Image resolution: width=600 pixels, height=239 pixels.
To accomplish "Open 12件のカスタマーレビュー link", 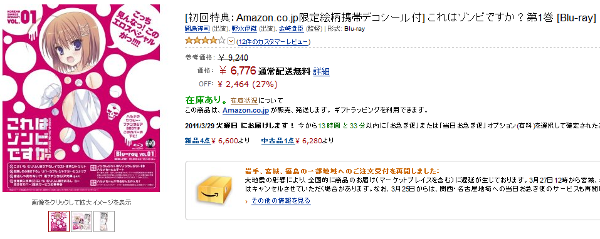I will point(273,42).
